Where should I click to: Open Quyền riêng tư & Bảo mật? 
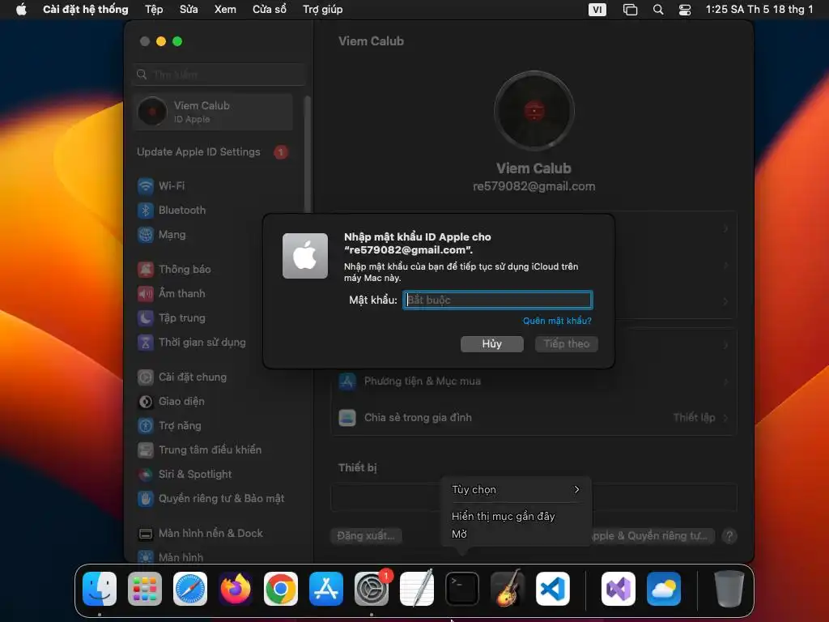point(211,499)
